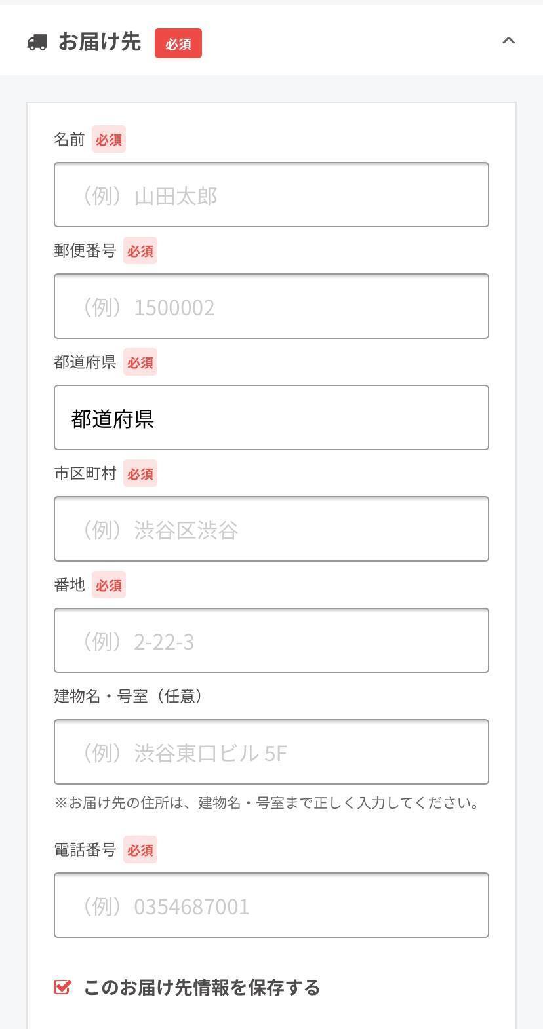This screenshot has height=1029, width=543.
Task: Click the 郵便番号 field label
Action: pos(85,251)
